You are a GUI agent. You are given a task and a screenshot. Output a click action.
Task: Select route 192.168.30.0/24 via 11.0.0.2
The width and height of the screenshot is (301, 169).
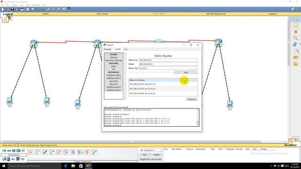point(163,93)
